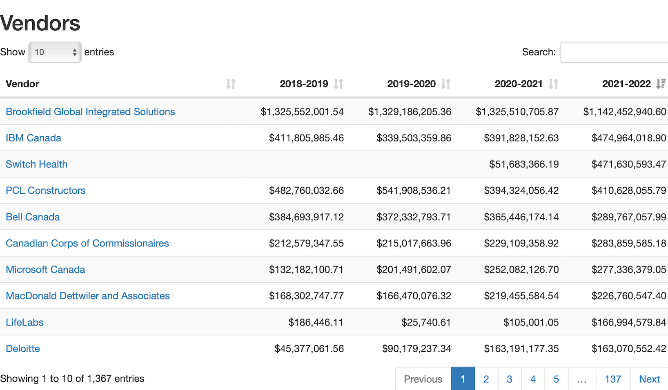The image size is (668, 390).
Task: Select Deloitte value $45,377,061.56
Action: point(309,349)
